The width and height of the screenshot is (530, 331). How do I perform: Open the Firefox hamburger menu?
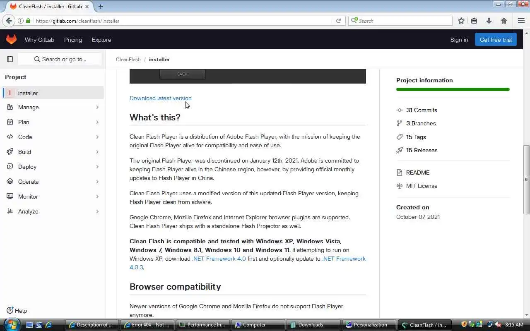521,21
